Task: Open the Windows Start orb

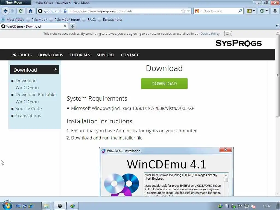Action: click(x=7, y=205)
